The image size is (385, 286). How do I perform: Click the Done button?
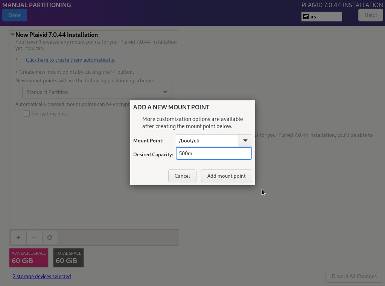point(15,15)
